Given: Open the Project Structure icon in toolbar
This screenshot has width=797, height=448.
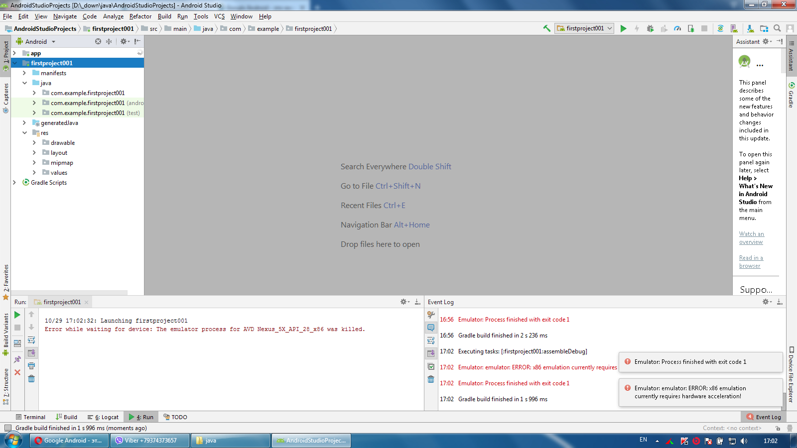Looking at the screenshot, I should [x=764, y=28].
